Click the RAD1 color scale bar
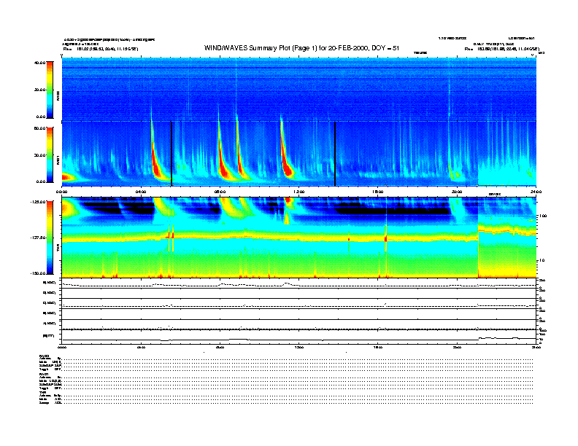Image resolution: width=578 pixels, height=446 pixels. (x=48, y=154)
